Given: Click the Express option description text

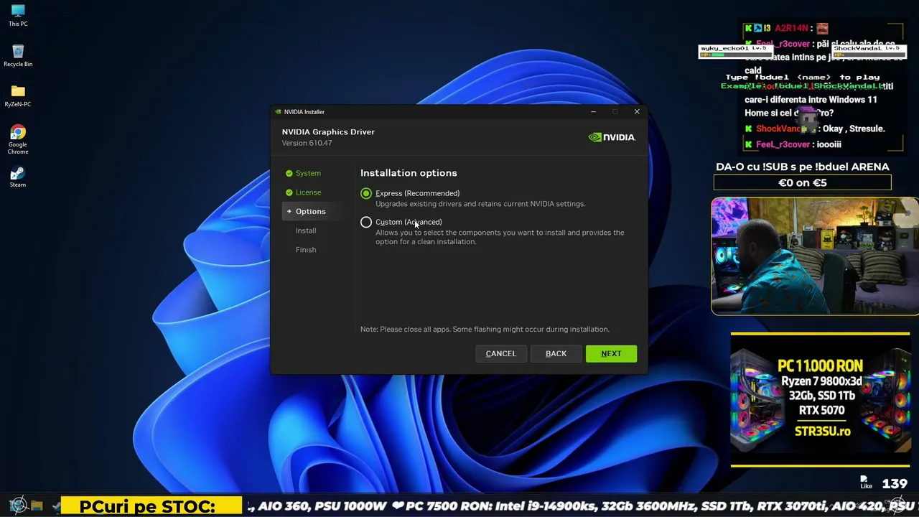Looking at the screenshot, I should (480, 204).
